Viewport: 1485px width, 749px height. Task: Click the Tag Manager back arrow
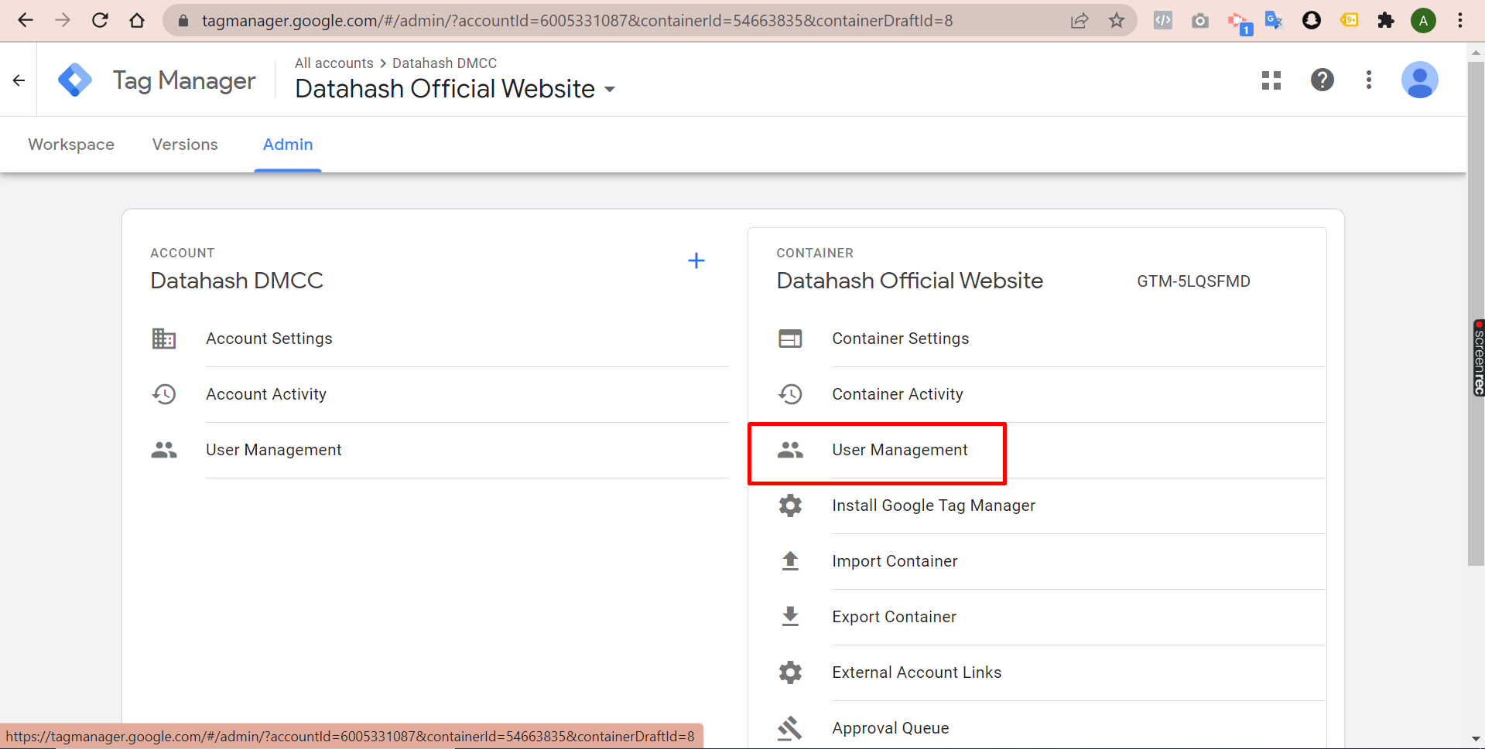19,80
